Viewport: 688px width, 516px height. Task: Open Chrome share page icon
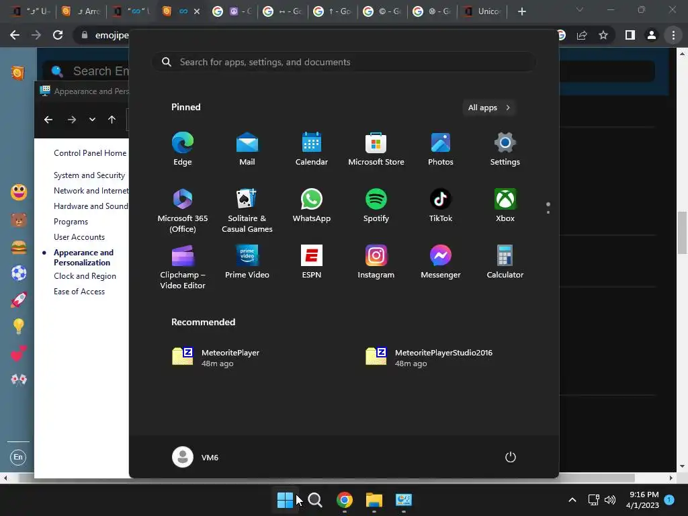point(582,35)
